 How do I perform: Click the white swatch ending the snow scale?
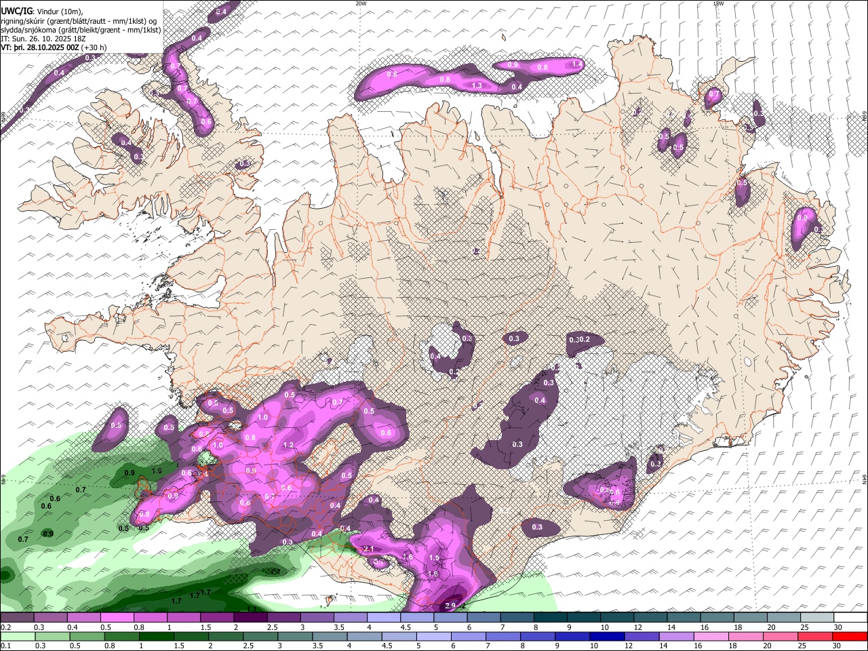[850, 617]
